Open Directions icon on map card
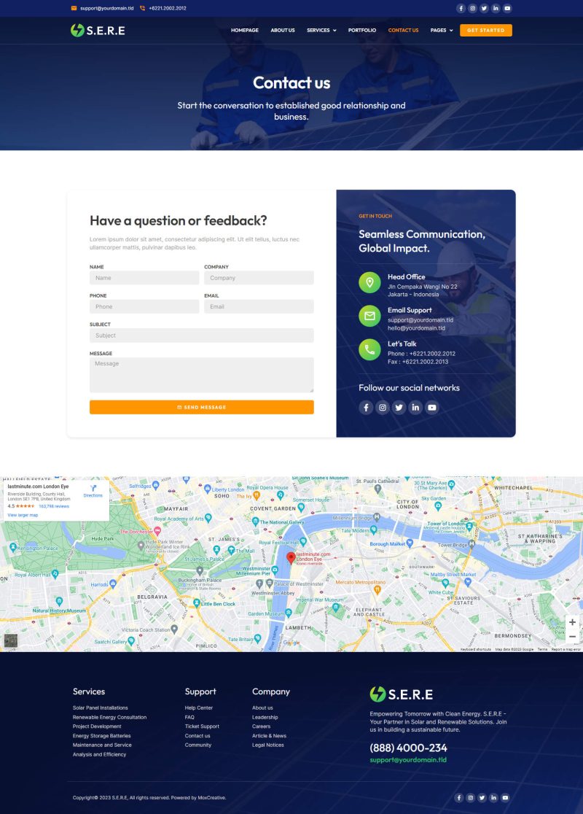 tap(93, 490)
